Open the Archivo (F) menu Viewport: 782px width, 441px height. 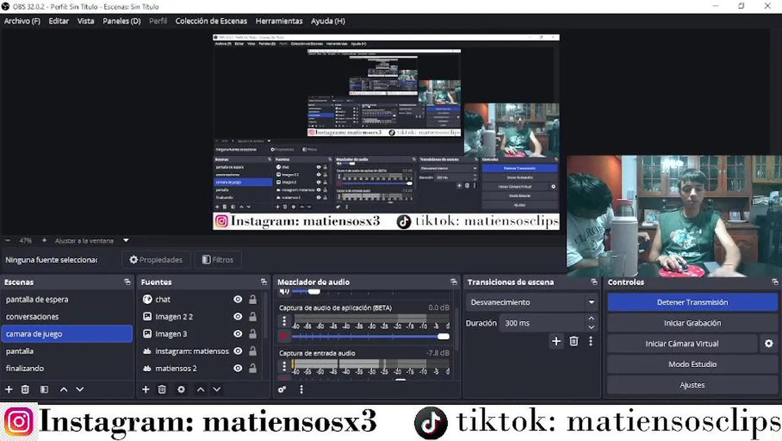22,21
